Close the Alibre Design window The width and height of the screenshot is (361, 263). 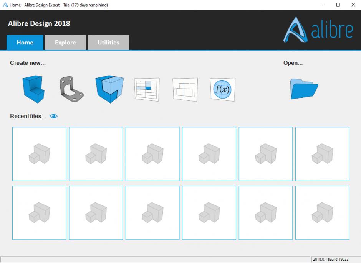pyautogui.click(x=353, y=5)
